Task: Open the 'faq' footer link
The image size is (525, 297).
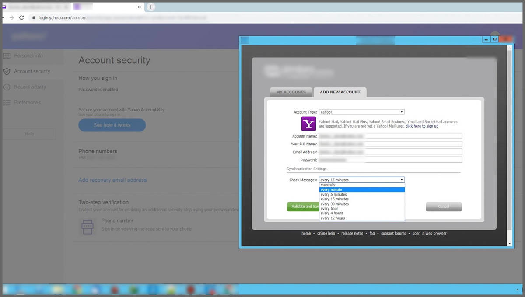Action: point(372,234)
